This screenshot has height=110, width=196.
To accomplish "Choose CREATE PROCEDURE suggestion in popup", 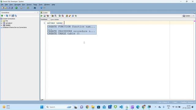I will tap(71, 31).
